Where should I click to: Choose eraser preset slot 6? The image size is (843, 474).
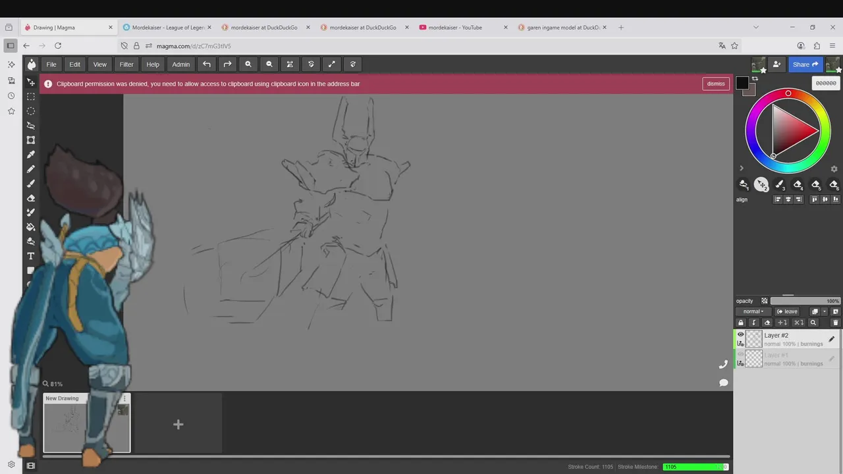point(834,184)
